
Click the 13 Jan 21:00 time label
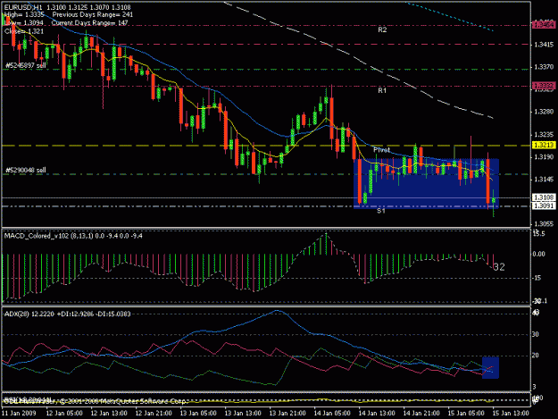(x=287, y=413)
